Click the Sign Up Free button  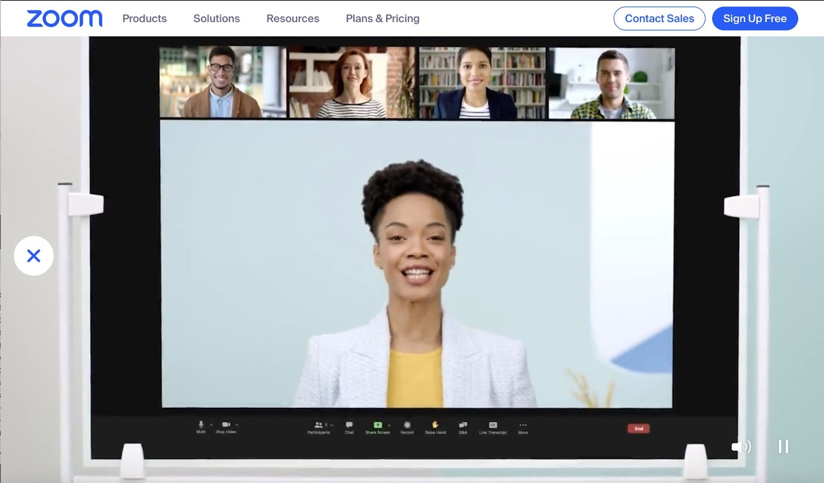[x=754, y=19]
